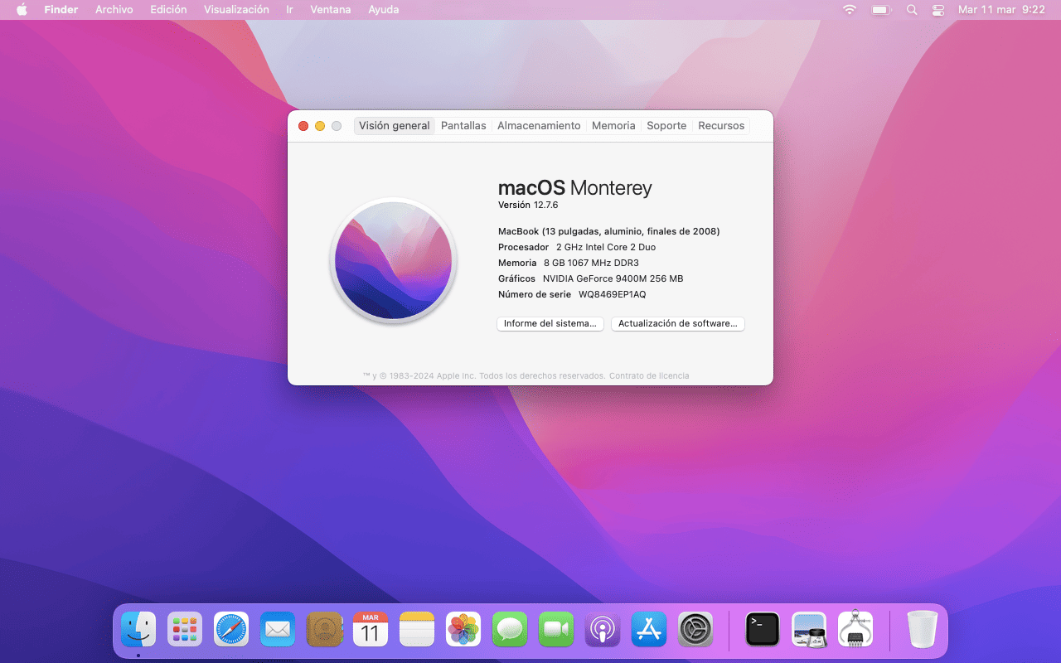
Task: Click the Informe del sistema button
Action: [x=550, y=324]
